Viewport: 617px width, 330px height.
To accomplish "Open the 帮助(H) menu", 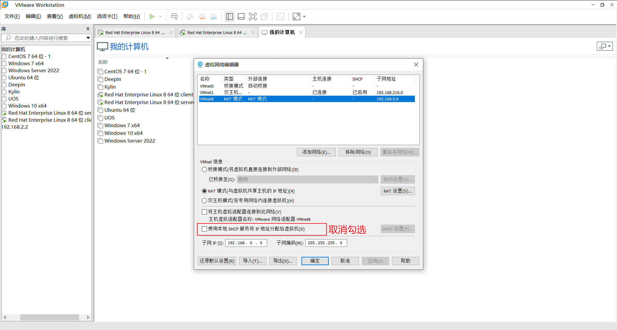I will coord(132,16).
